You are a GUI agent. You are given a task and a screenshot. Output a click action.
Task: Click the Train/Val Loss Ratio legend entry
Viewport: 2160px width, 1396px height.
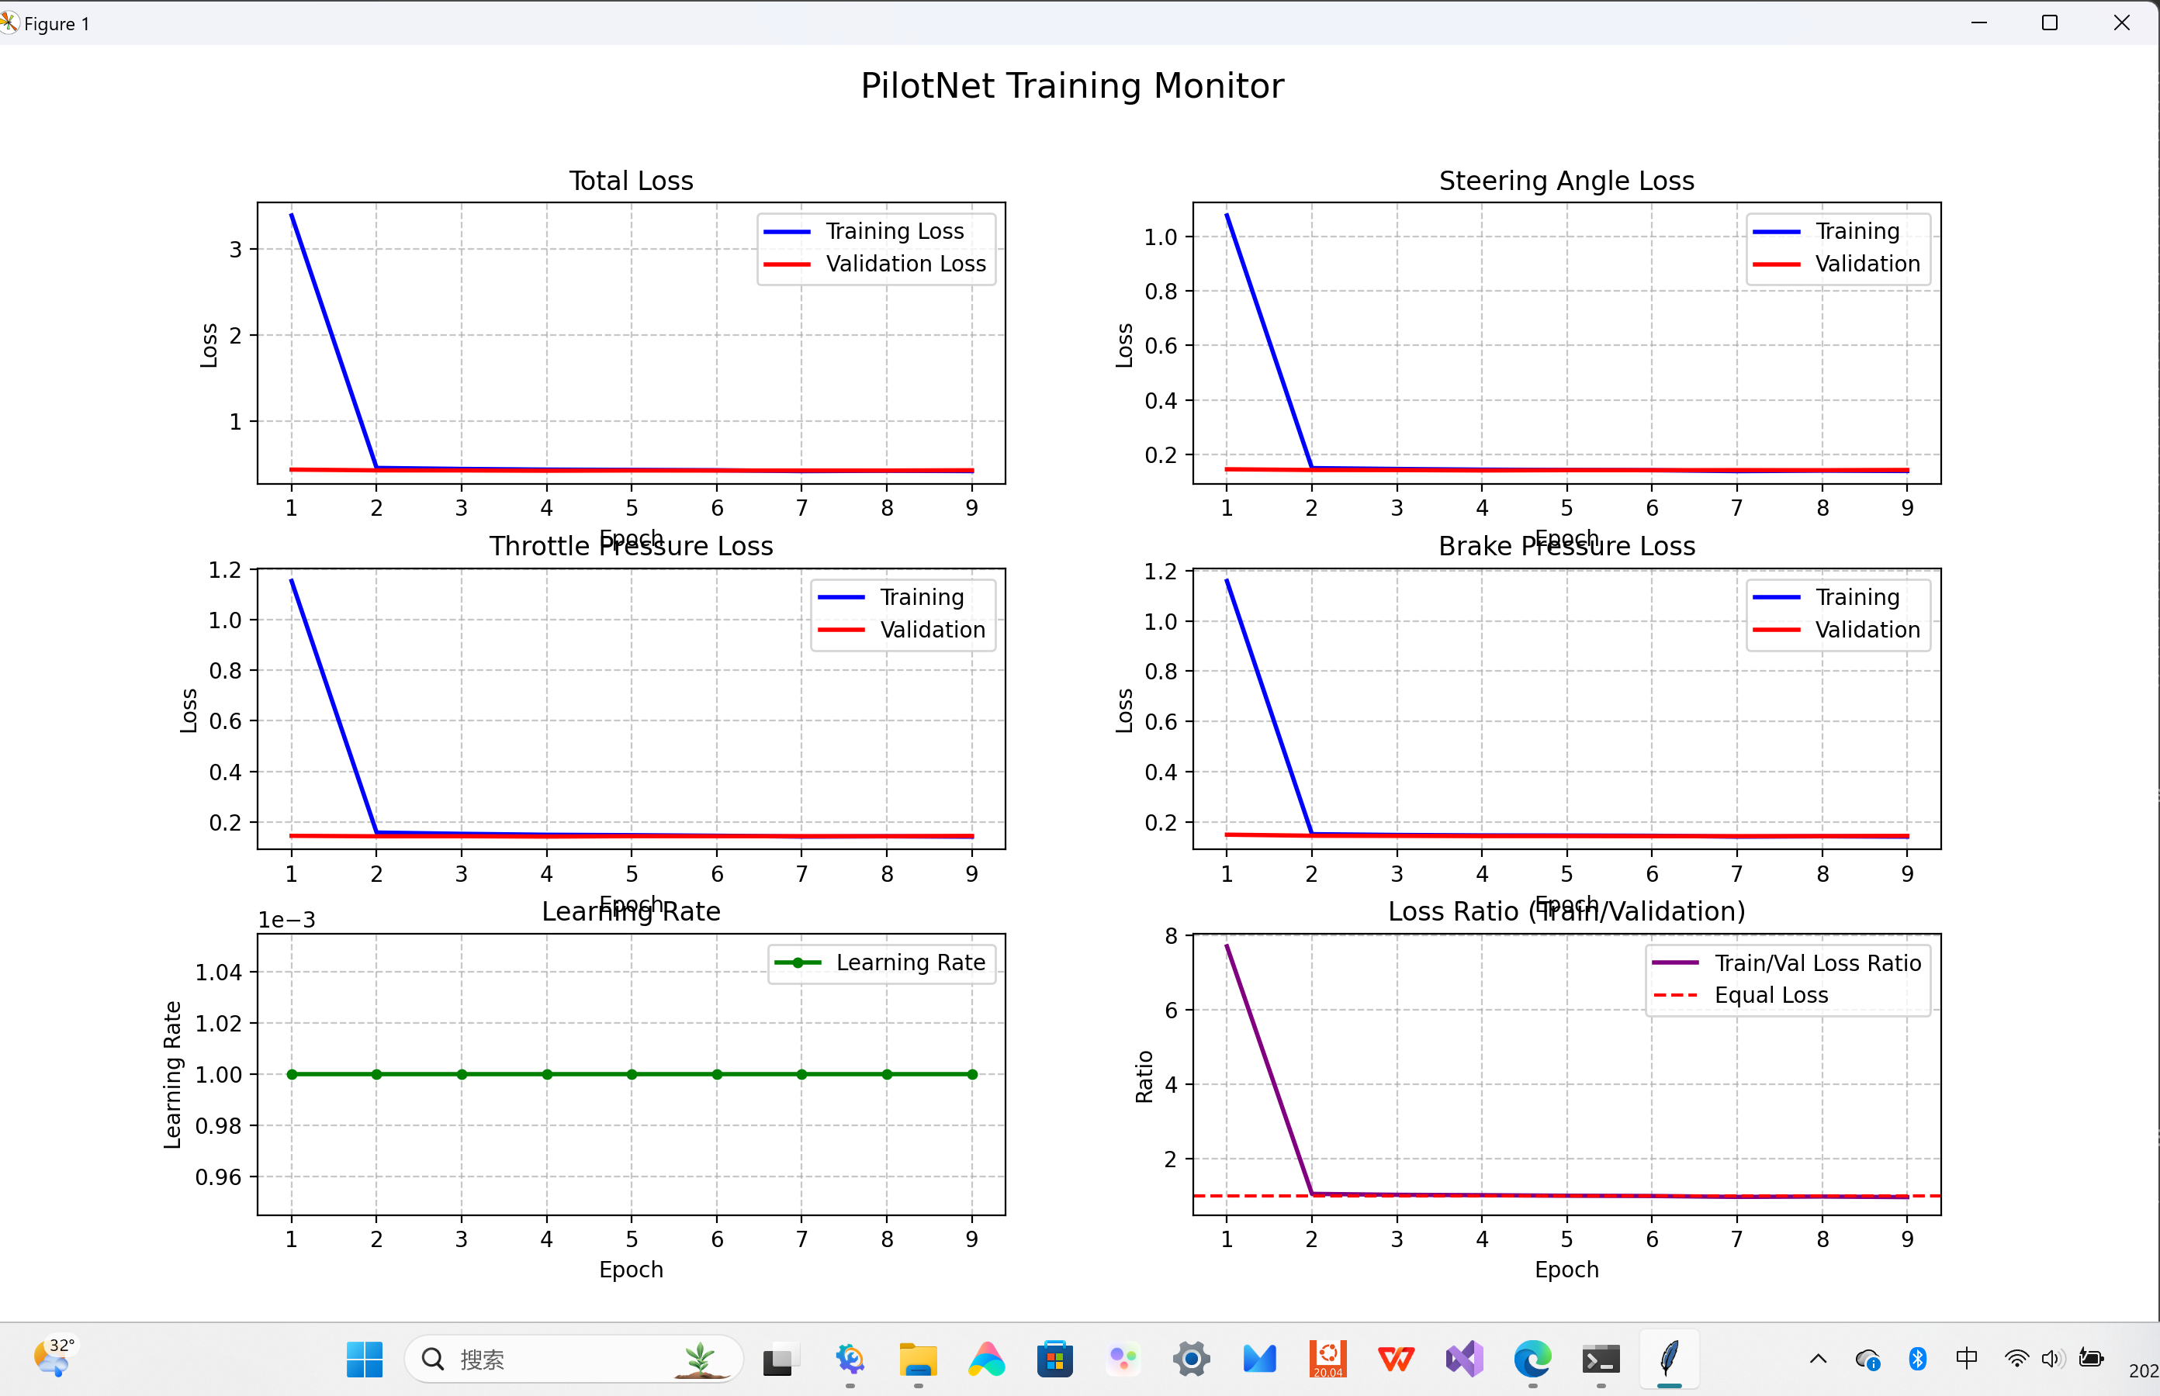pos(1786,962)
